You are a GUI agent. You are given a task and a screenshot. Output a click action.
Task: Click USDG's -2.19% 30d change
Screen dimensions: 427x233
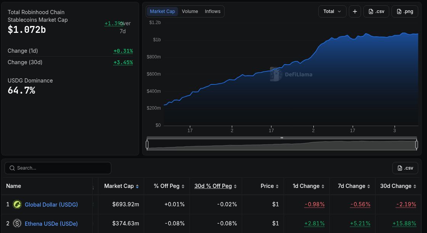click(406, 204)
